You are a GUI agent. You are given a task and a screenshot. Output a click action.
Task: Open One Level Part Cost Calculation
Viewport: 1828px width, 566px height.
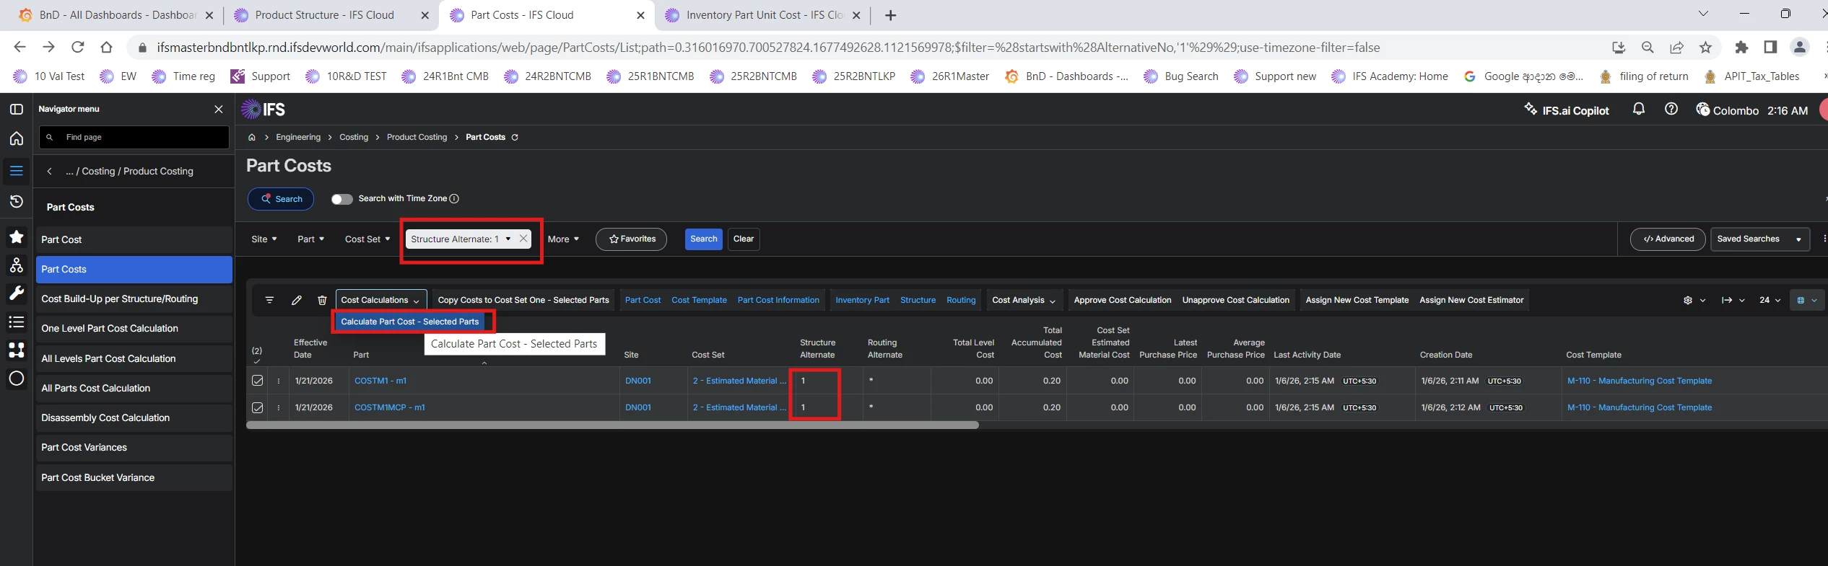pyautogui.click(x=134, y=328)
